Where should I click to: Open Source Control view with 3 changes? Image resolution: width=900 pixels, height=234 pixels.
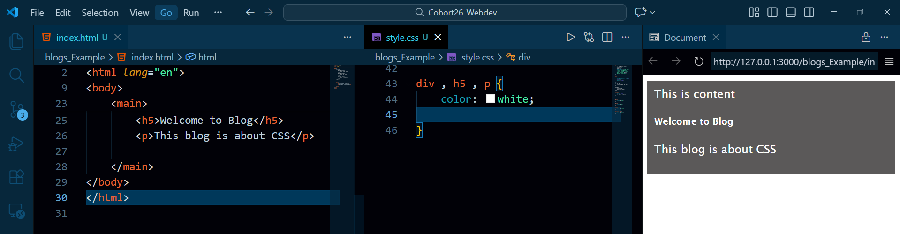17,110
